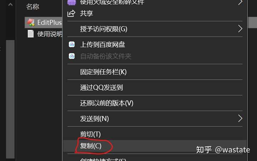Click the Baidu Netdisk auto-backup icon
Viewport: 257px width, 161px height.
[72, 56]
